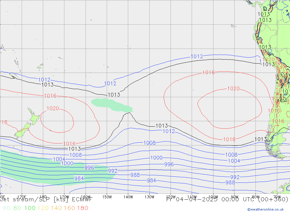This screenshot has height=212, width=290.
Task: Click the 1008 label above 1004 near 90W
Action: pyautogui.click(x=231, y=155)
